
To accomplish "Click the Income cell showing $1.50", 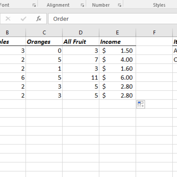I will coord(117,51).
